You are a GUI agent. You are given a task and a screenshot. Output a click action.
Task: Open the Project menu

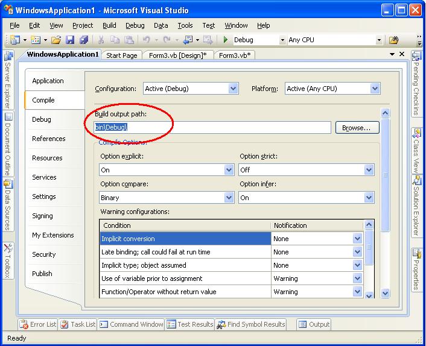point(83,25)
